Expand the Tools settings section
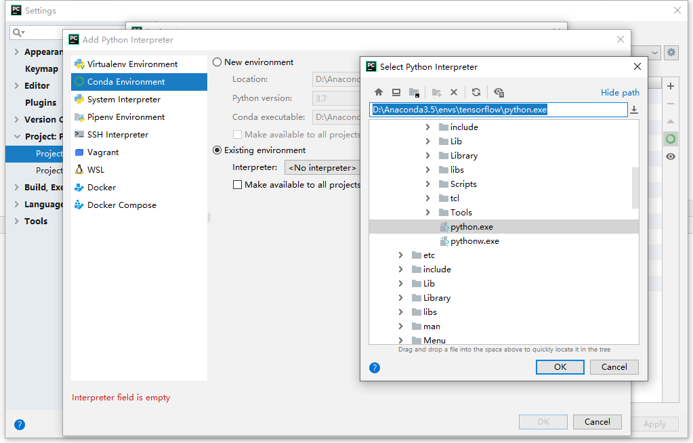The width and height of the screenshot is (693, 443). [17, 221]
